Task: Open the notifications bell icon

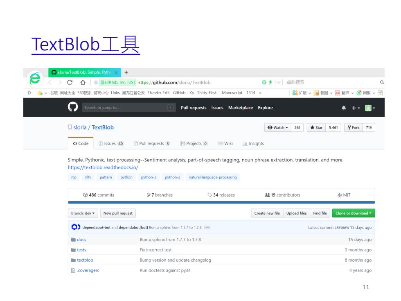Action: 344,108
